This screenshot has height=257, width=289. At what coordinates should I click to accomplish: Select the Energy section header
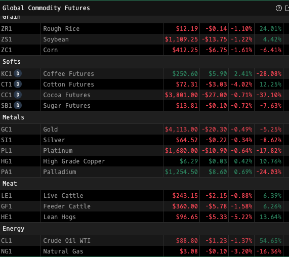click(13, 229)
